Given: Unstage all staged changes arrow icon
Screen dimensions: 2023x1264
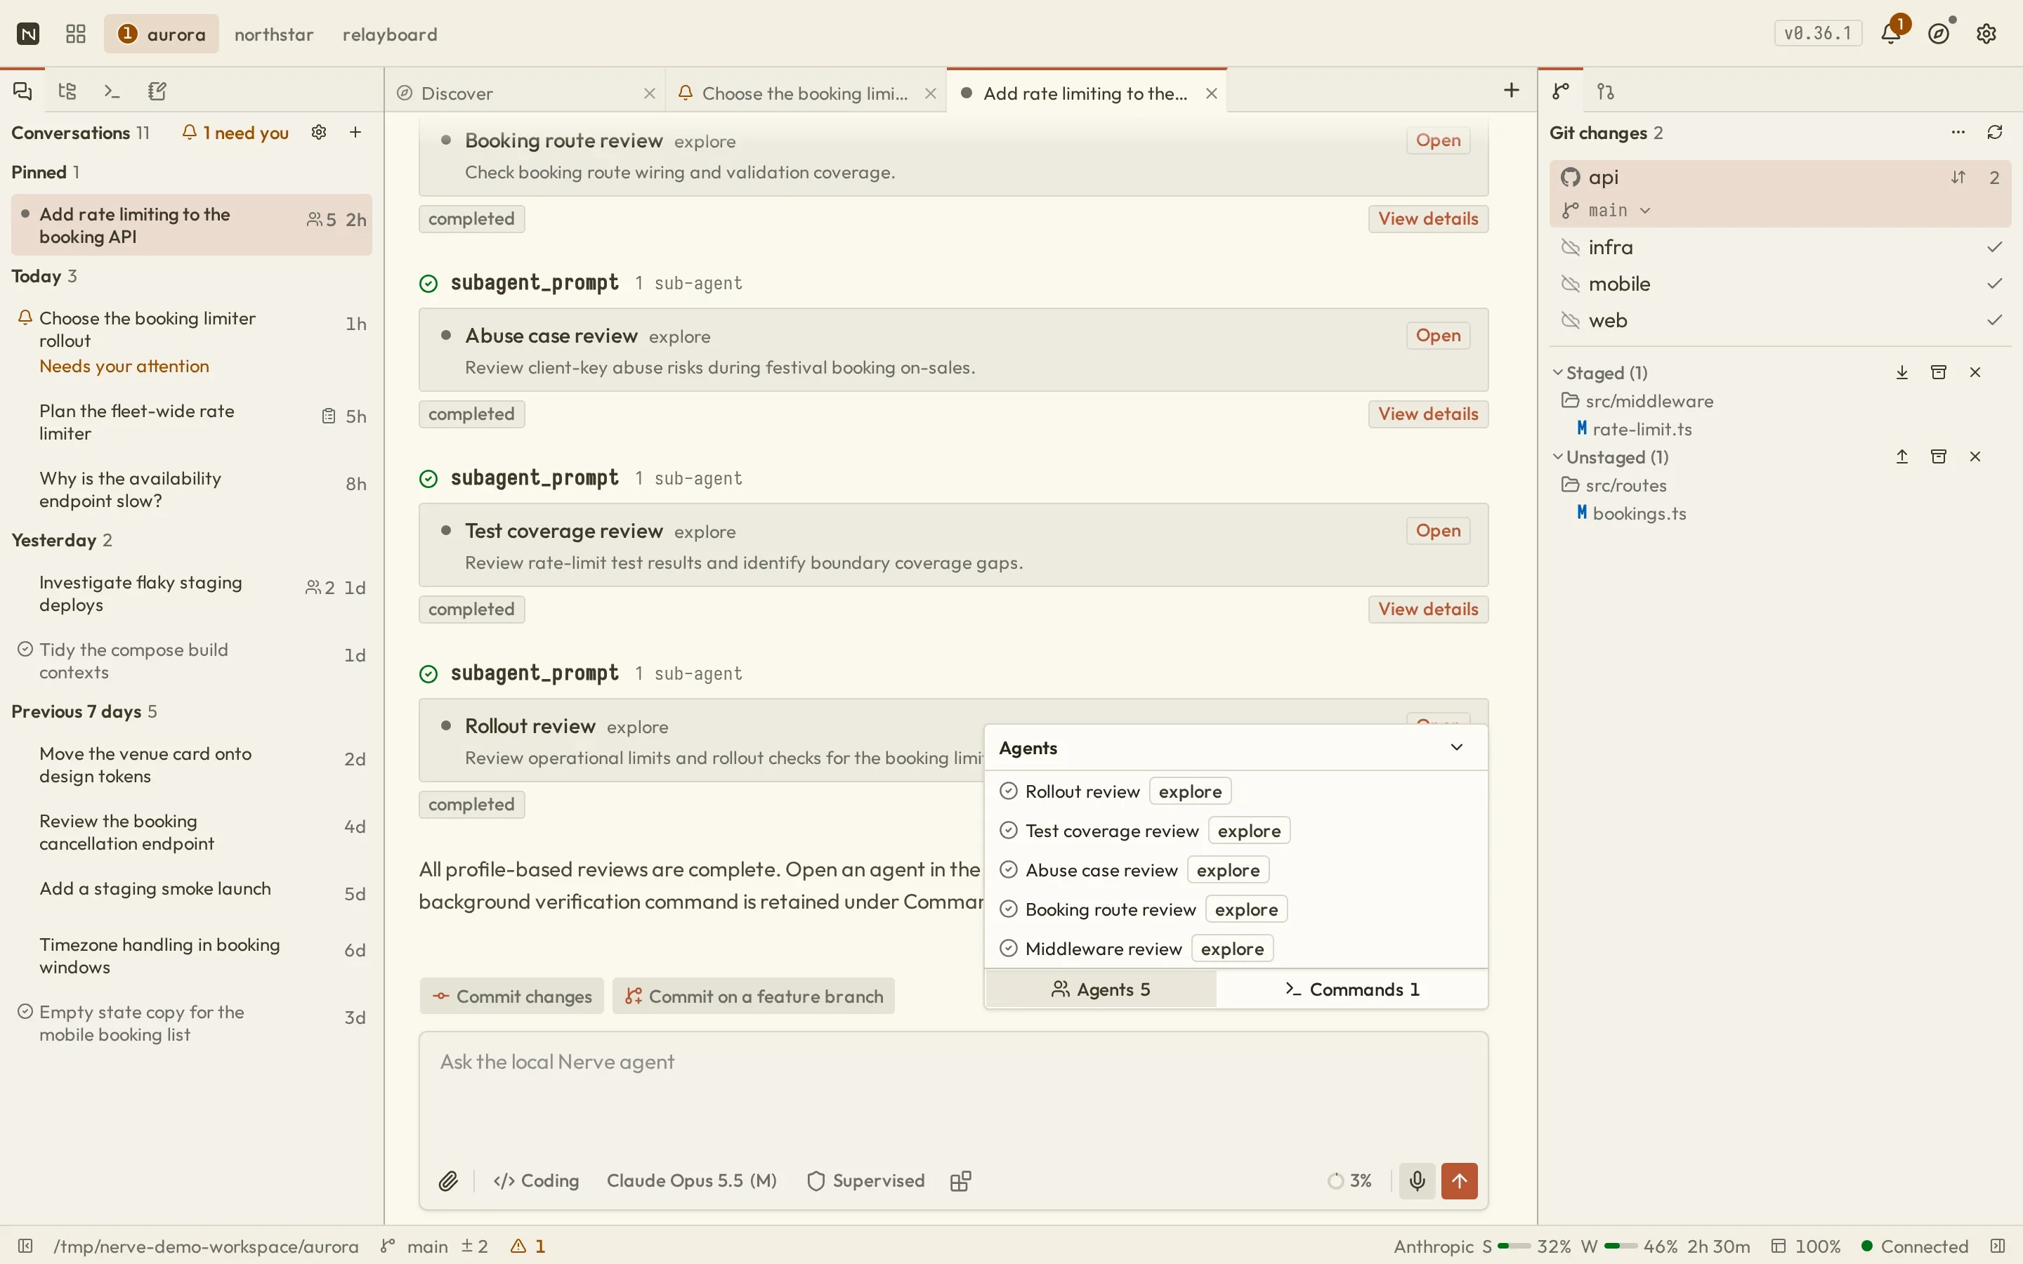Looking at the screenshot, I should [x=1901, y=372].
